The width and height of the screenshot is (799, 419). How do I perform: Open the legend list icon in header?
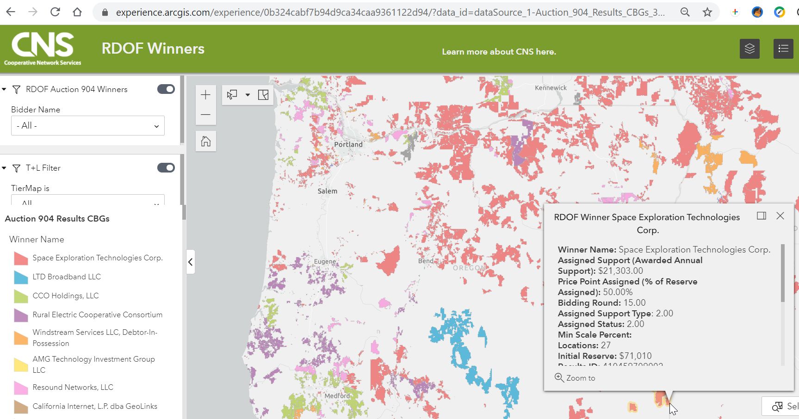pos(783,49)
